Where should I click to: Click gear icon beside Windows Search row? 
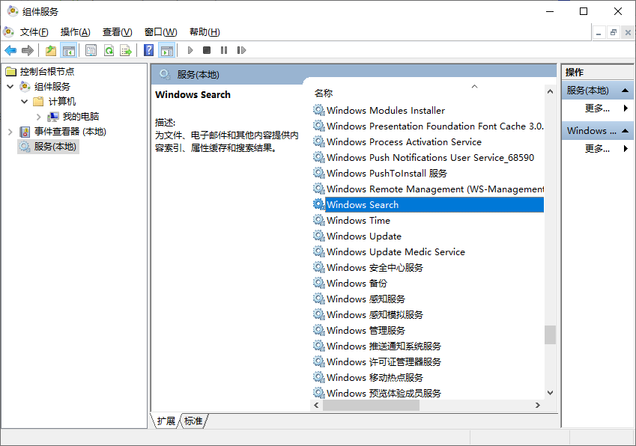pos(319,204)
